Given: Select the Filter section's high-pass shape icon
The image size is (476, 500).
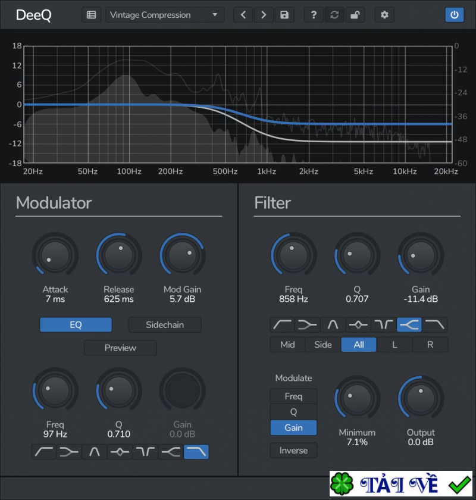Looking at the screenshot, I should [x=282, y=325].
